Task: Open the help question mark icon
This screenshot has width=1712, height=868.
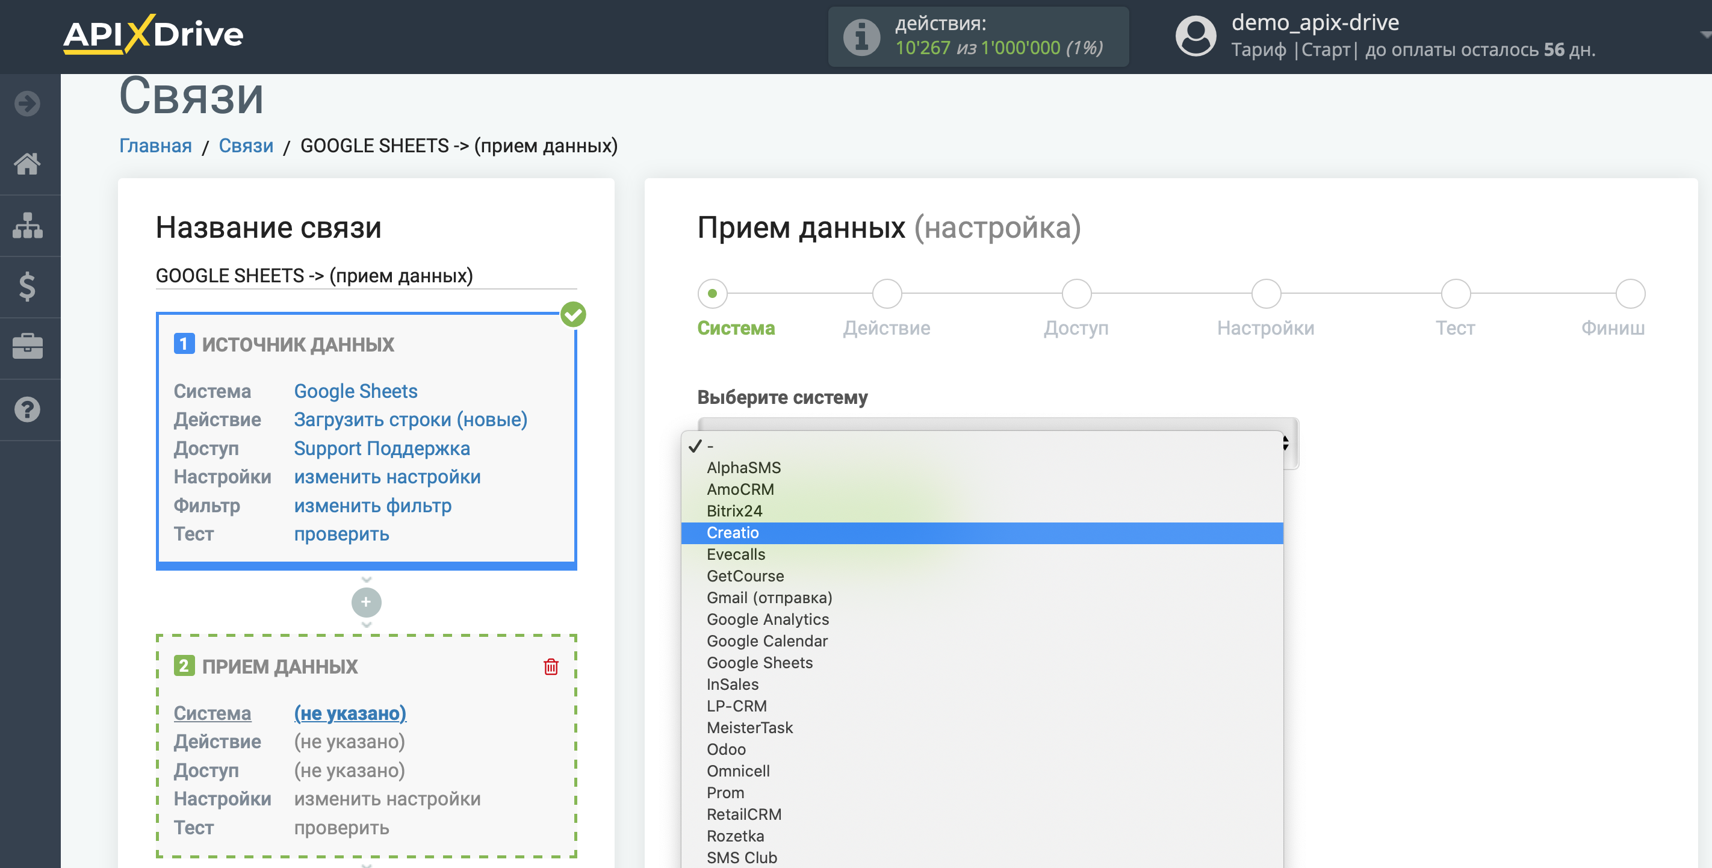Action: click(27, 409)
